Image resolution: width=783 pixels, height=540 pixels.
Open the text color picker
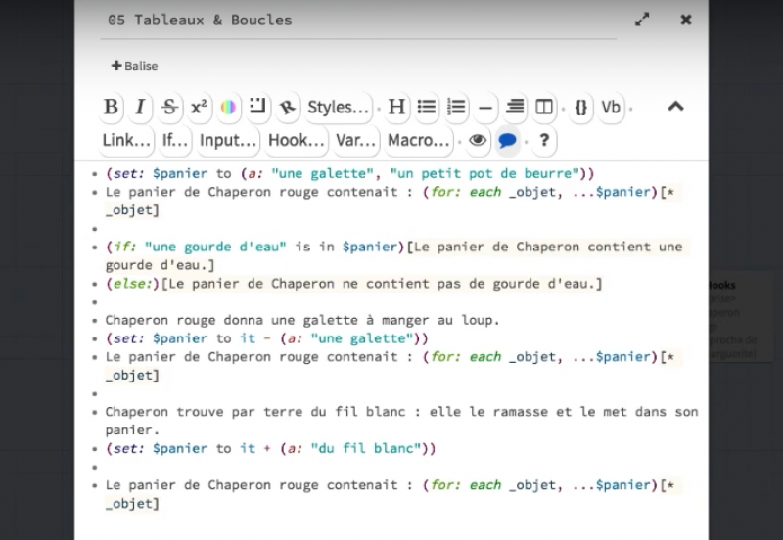coord(228,108)
